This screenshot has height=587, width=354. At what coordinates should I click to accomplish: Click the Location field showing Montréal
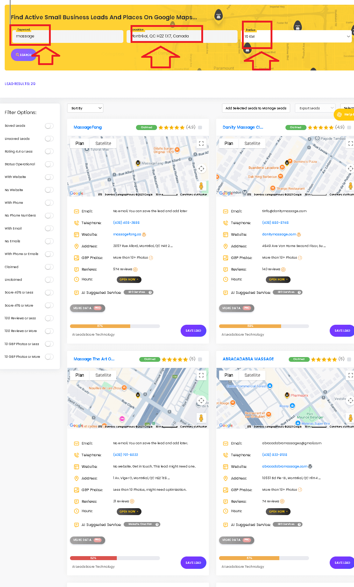(182, 36)
